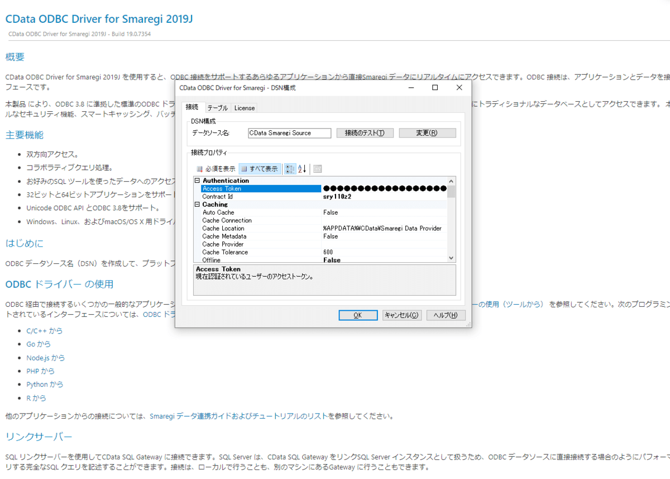Collapse the Authentication category
The height and width of the screenshot is (479, 670).
pyautogui.click(x=197, y=181)
